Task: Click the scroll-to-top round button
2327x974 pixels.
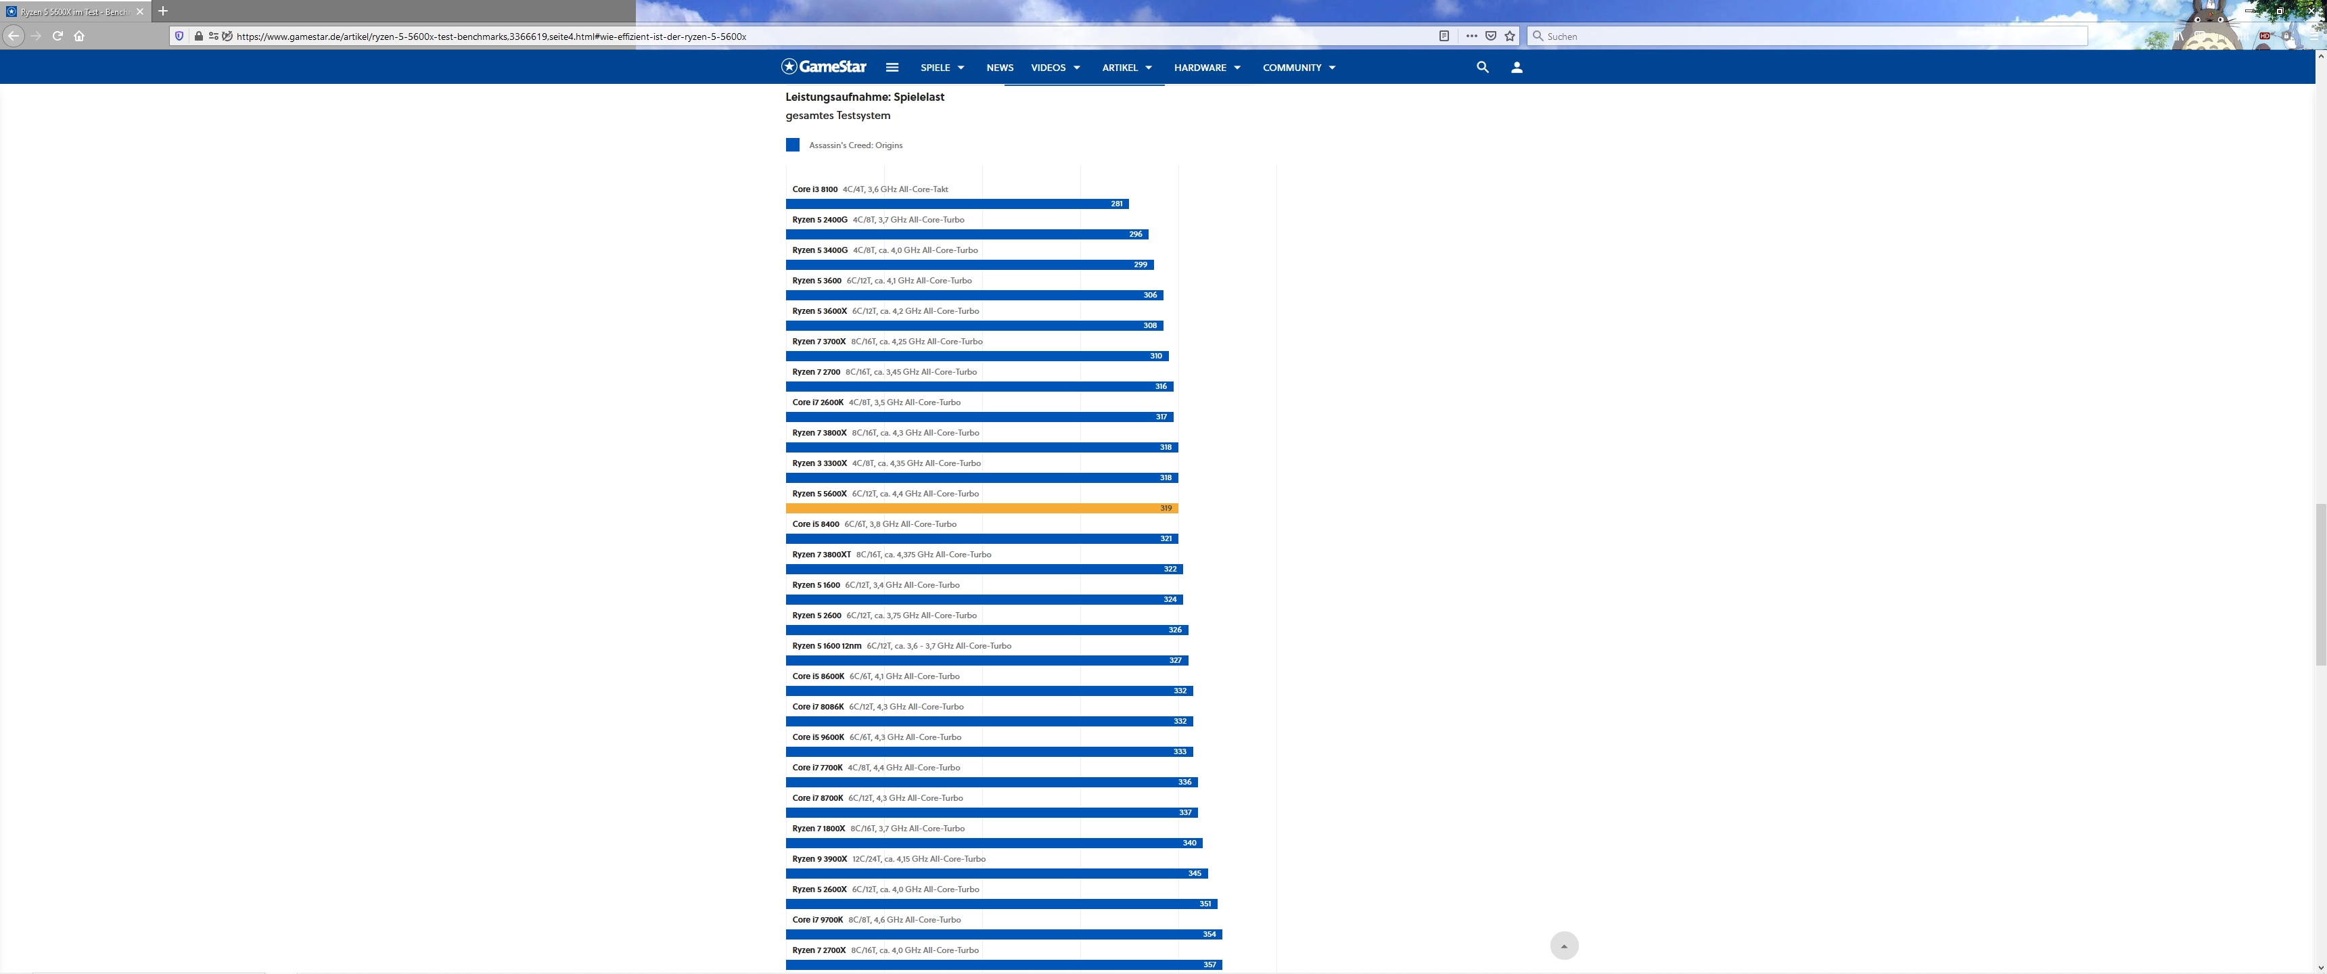Action: [1564, 946]
